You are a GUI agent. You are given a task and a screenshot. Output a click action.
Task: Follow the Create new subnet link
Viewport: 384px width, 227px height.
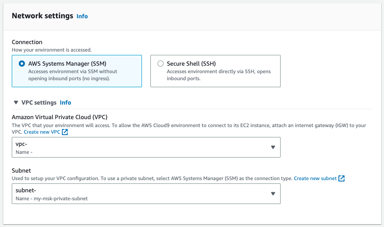tap(315, 178)
